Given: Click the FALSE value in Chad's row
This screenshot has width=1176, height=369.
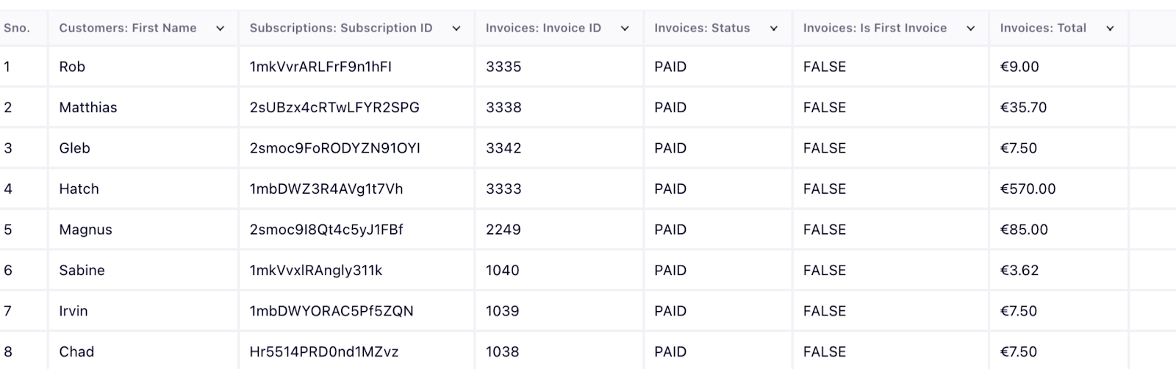Looking at the screenshot, I should click(825, 352).
